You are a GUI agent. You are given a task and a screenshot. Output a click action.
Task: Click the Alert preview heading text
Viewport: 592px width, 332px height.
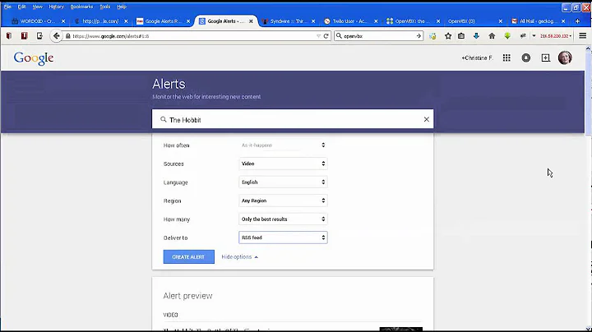click(187, 296)
